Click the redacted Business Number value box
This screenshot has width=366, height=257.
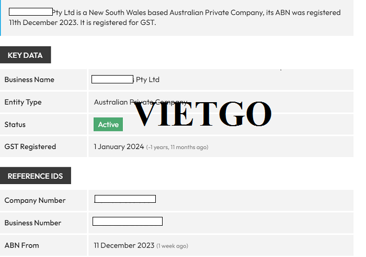tap(128, 222)
